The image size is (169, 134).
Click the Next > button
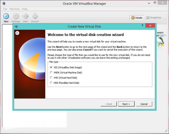click(x=126, y=104)
